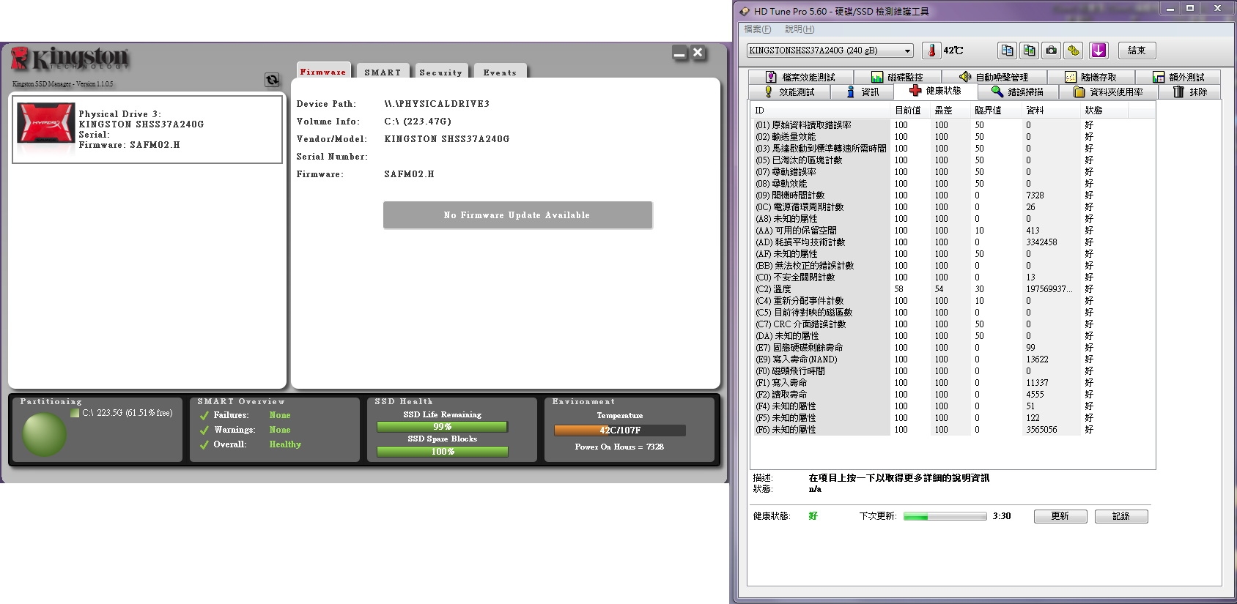Screen dimensions: 1237x604
Task: Select the 健康狀態 health tab
Action: (x=935, y=91)
